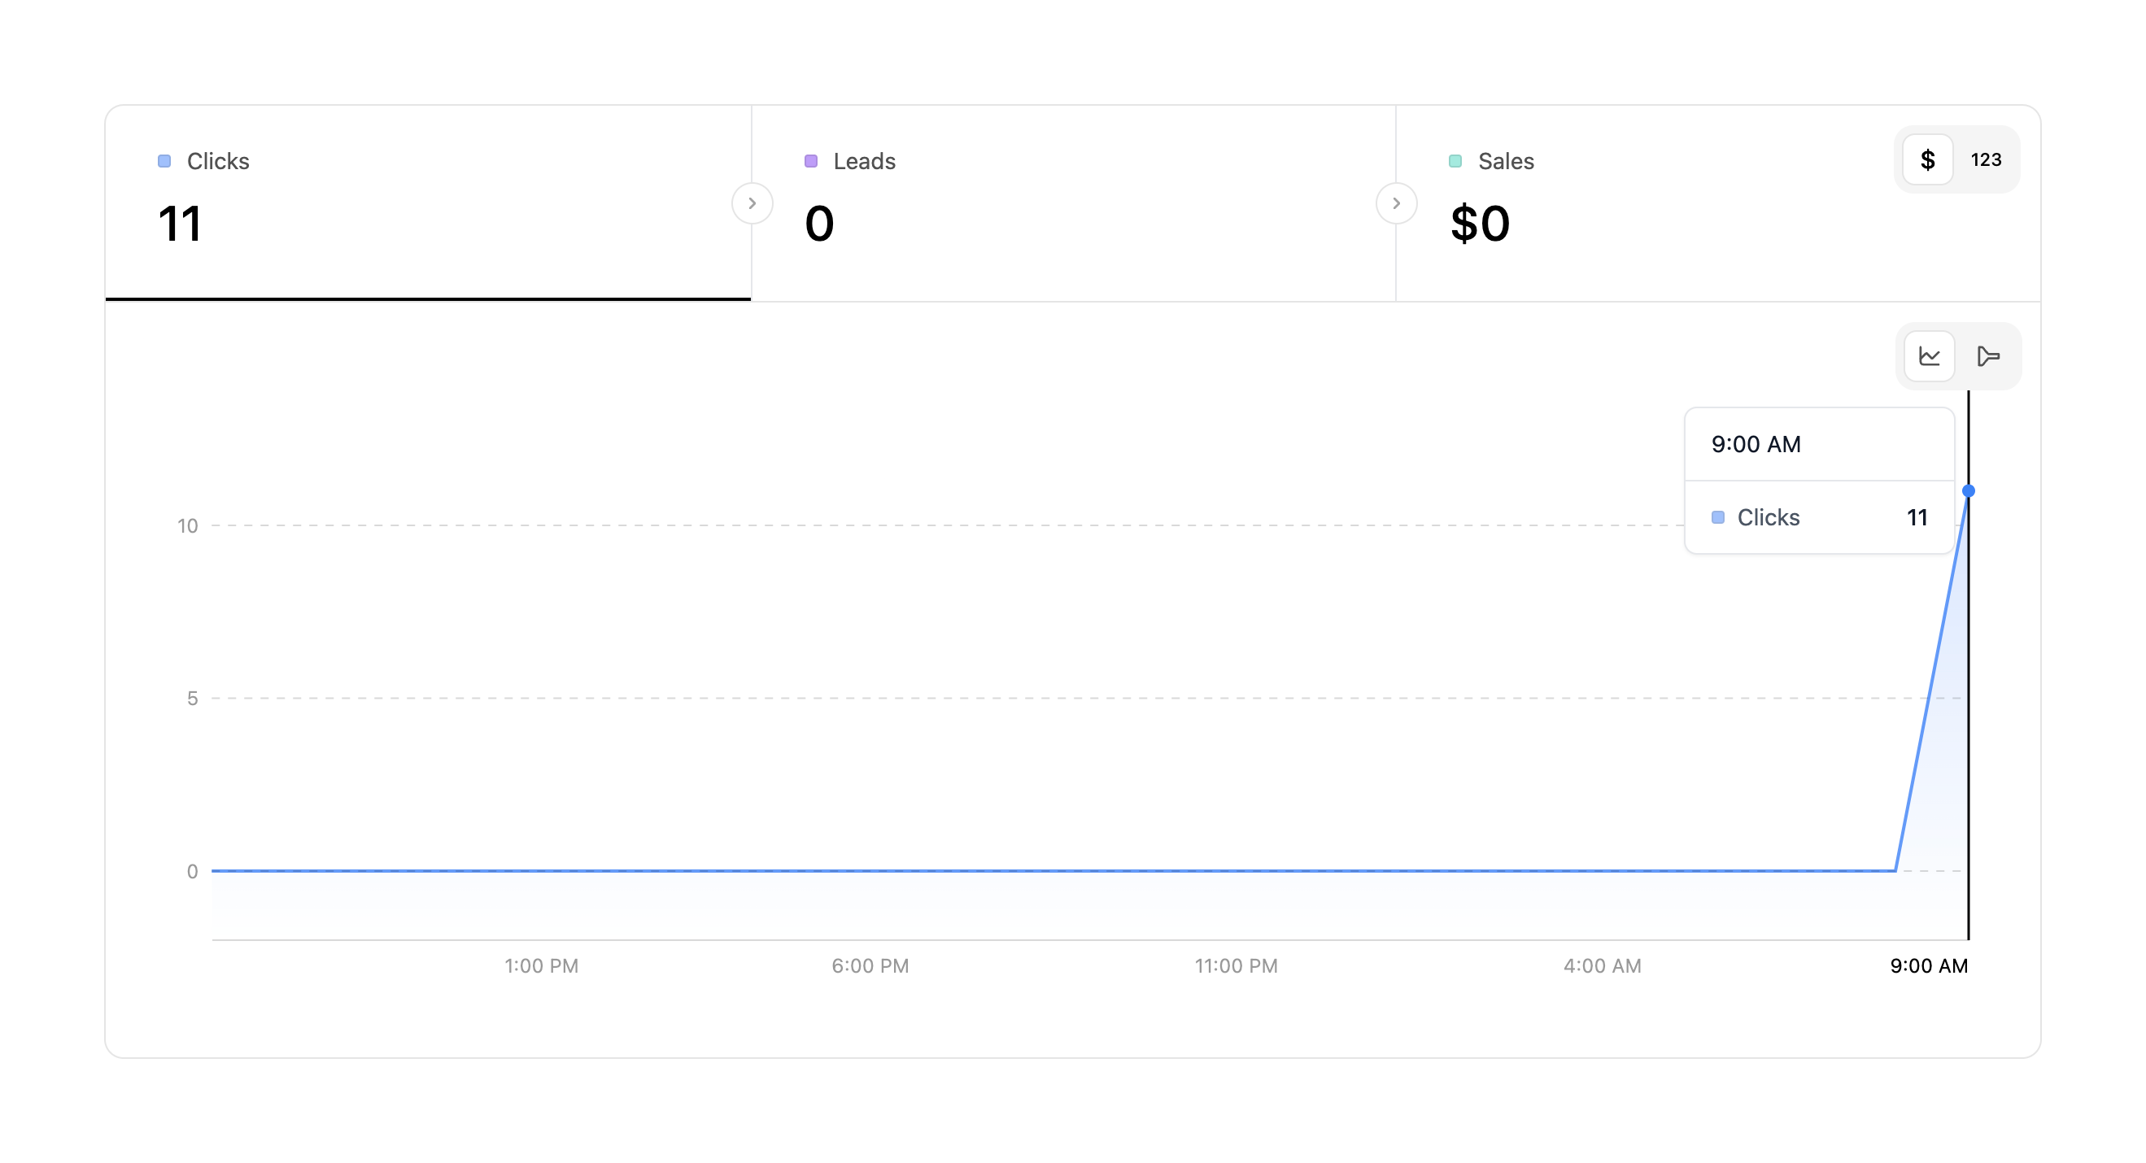Show sales as a number count
The height and width of the screenshot is (1163, 2146).
(1985, 160)
